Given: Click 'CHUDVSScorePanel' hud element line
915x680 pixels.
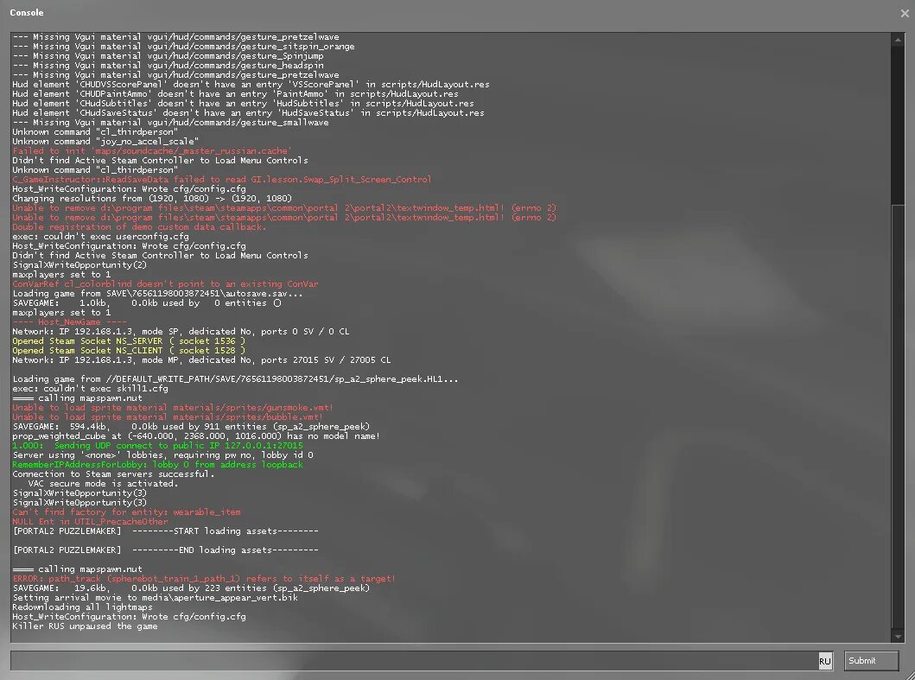Looking at the screenshot, I should click(251, 84).
